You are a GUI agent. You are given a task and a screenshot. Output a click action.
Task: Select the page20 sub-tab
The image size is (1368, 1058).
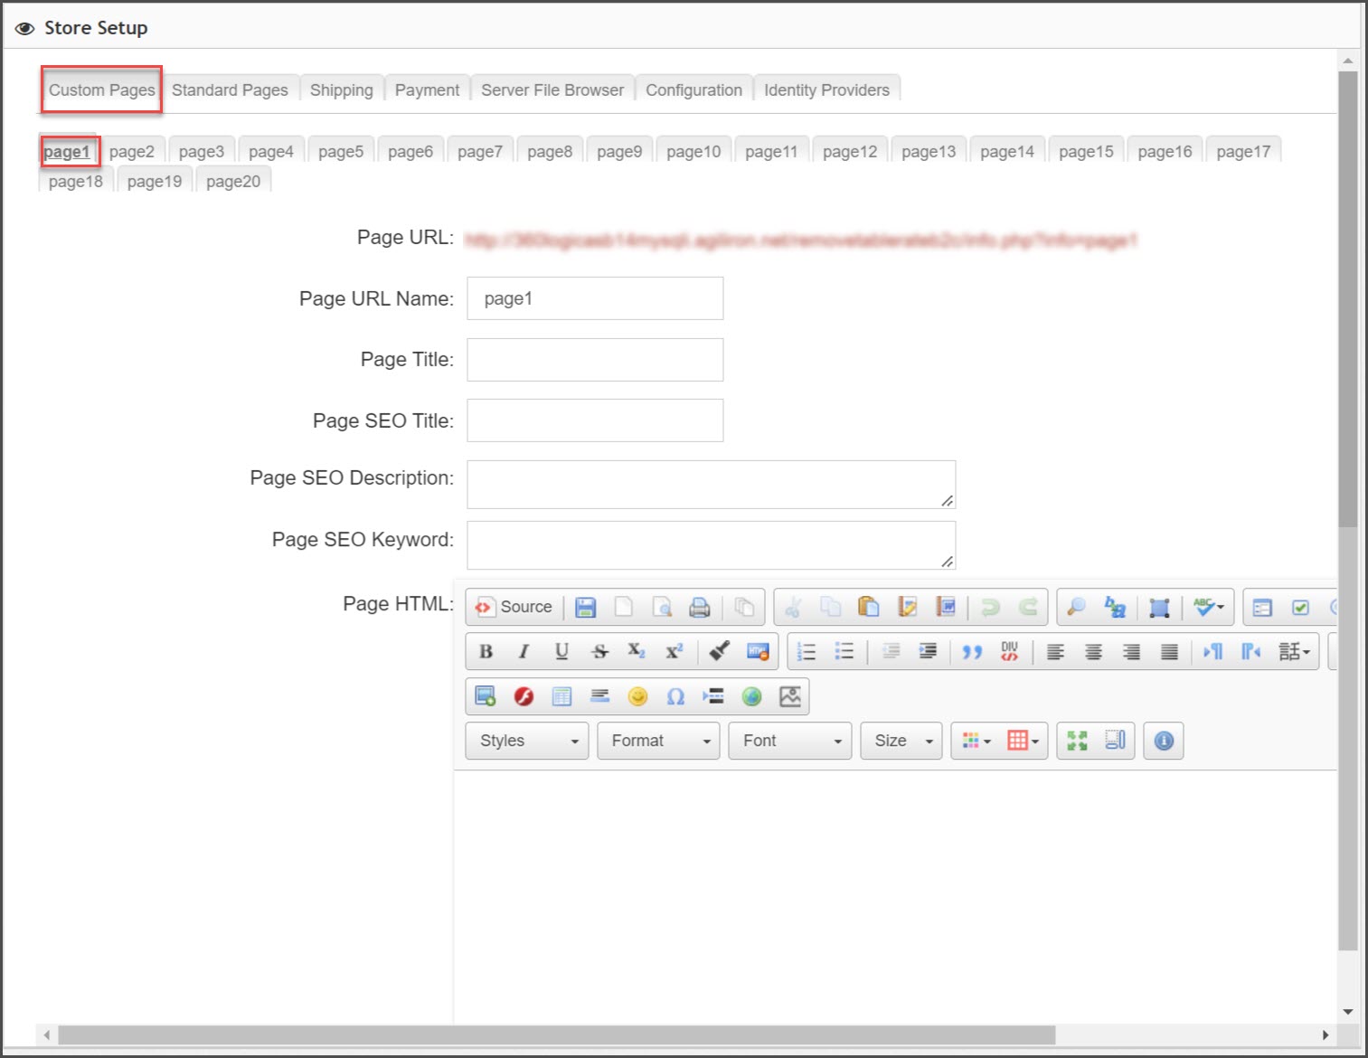pos(233,182)
